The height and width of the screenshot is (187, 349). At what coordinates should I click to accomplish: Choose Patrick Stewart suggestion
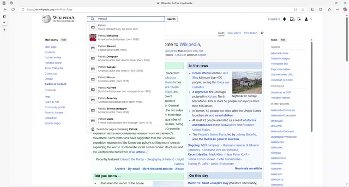point(126,48)
